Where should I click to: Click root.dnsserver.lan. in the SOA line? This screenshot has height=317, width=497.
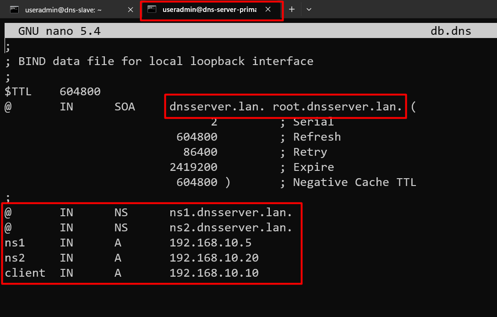(x=337, y=107)
